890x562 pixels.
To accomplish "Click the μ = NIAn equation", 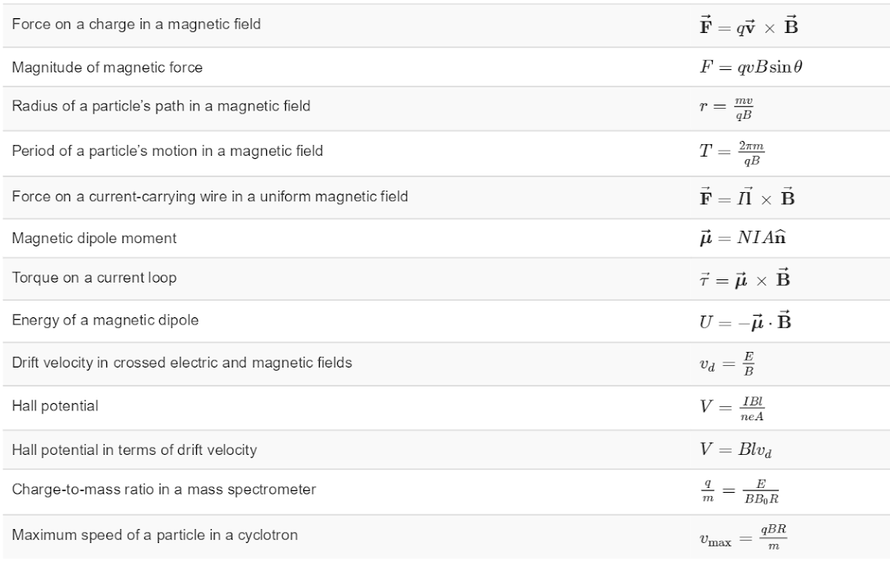I will [743, 237].
